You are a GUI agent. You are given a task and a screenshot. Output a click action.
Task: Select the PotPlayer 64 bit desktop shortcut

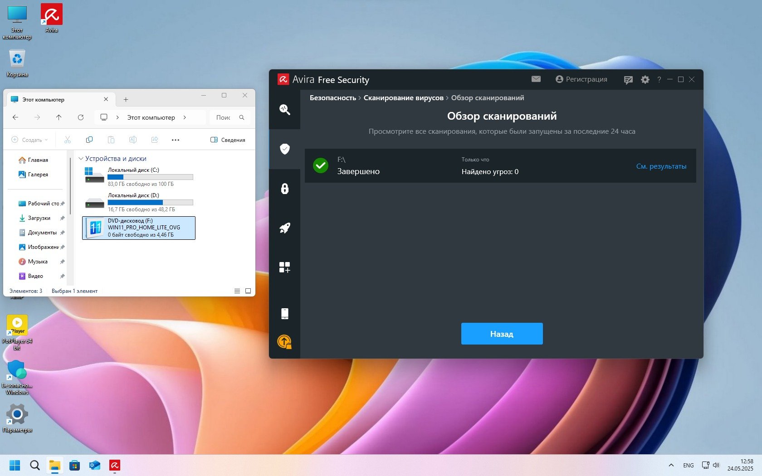click(17, 332)
